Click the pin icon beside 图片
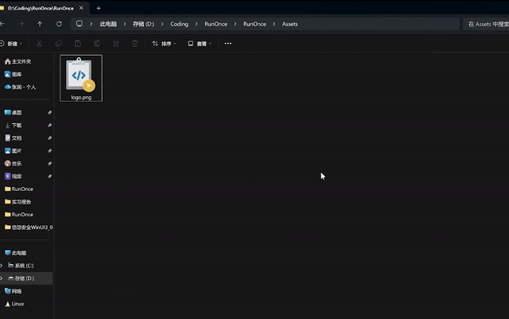The image size is (509, 319). 49,150
